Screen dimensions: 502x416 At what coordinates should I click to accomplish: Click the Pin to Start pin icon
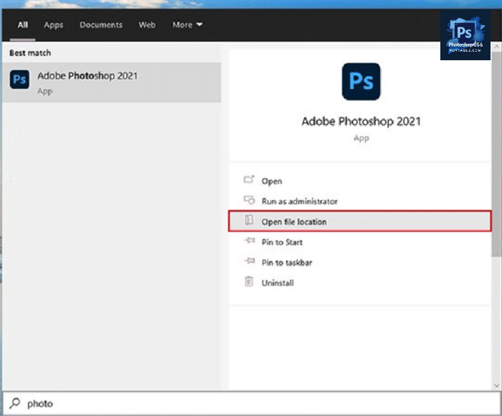tap(250, 240)
